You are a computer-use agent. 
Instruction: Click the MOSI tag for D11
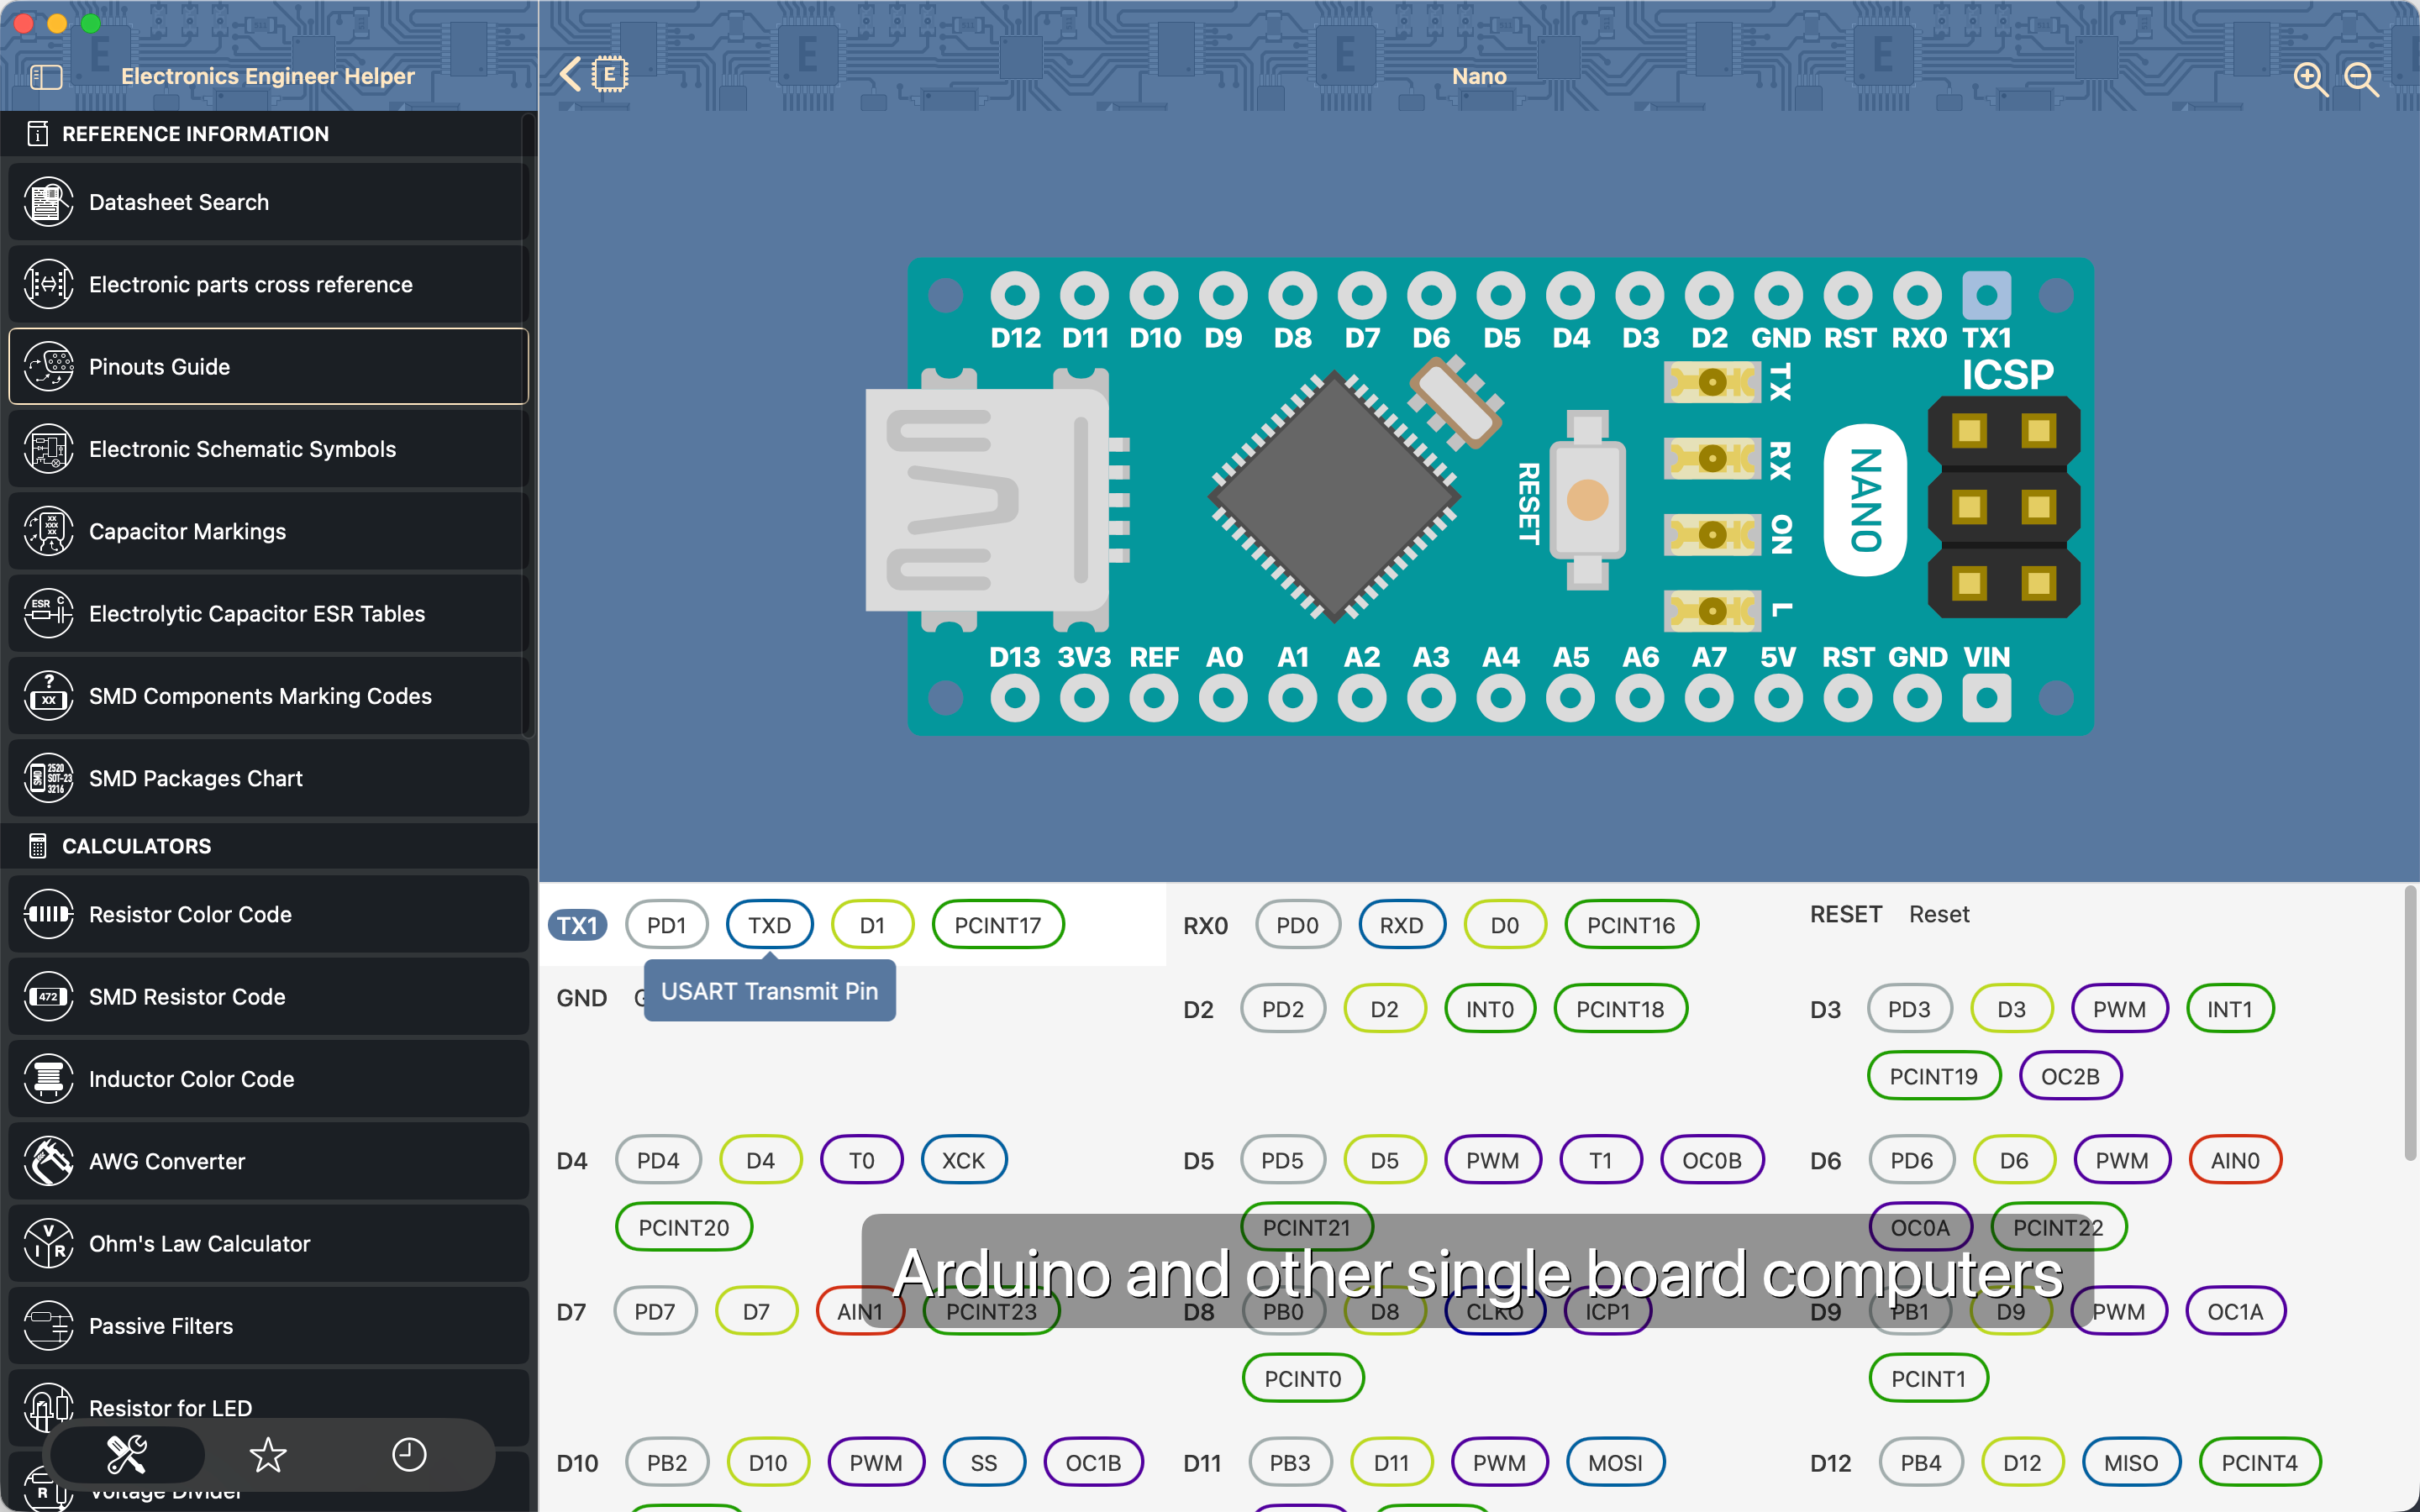click(x=1615, y=1462)
